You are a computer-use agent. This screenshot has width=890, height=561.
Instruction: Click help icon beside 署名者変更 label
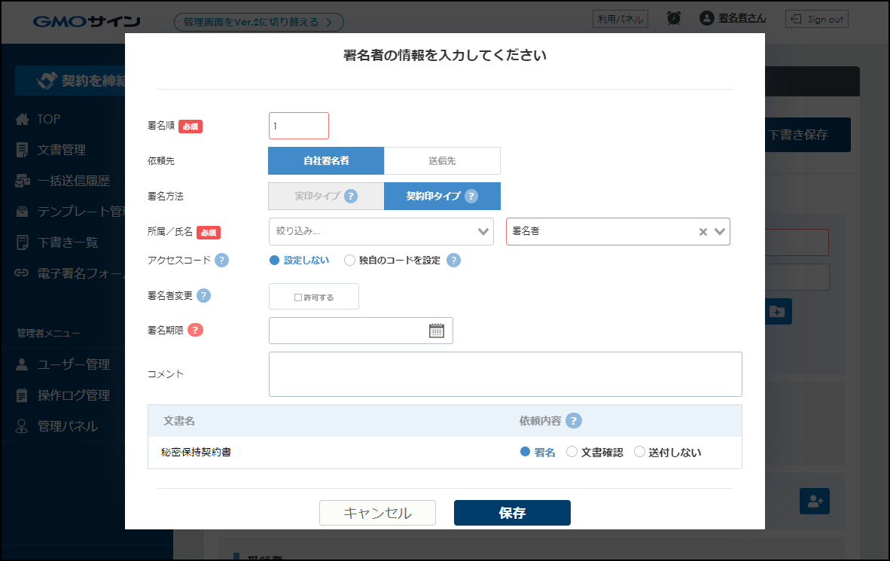click(x=203, y=296)
